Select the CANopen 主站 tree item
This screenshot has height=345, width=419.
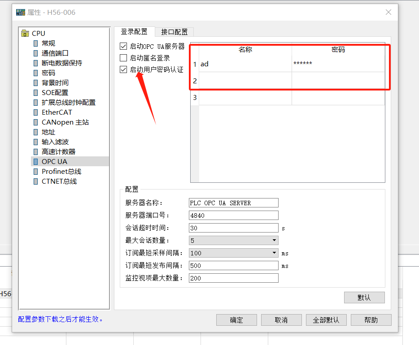[65, 122]
